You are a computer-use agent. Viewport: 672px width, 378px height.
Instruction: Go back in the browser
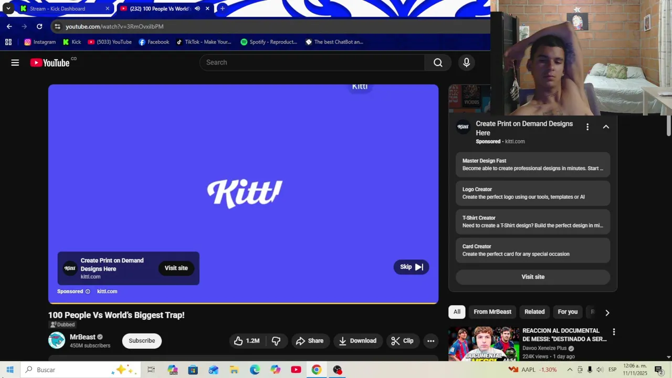[x=9, y=26]
